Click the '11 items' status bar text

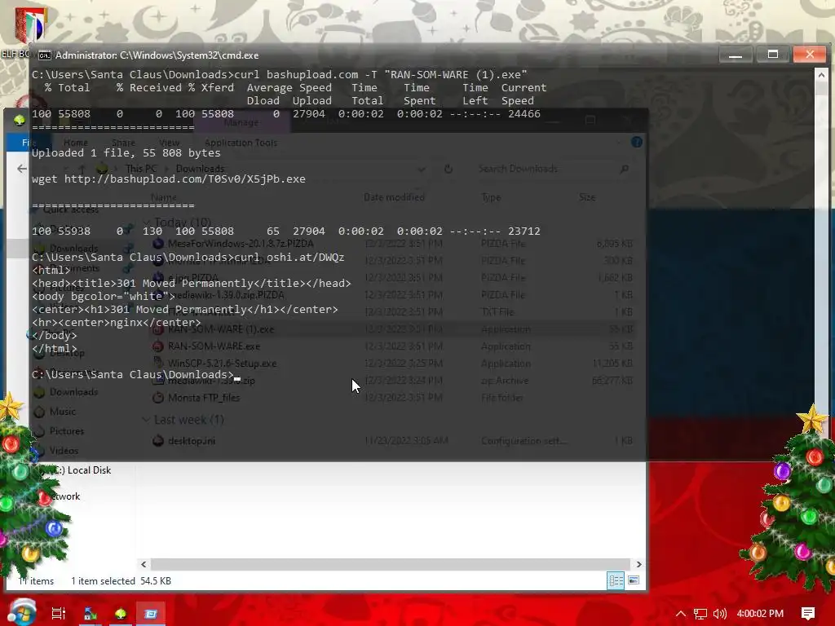[36, 581]
